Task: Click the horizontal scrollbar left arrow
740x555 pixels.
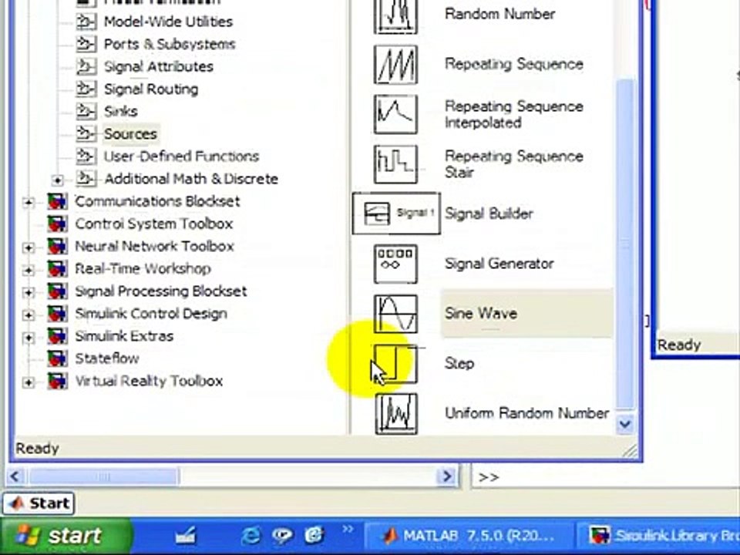Action: click(x=15, y=476)
